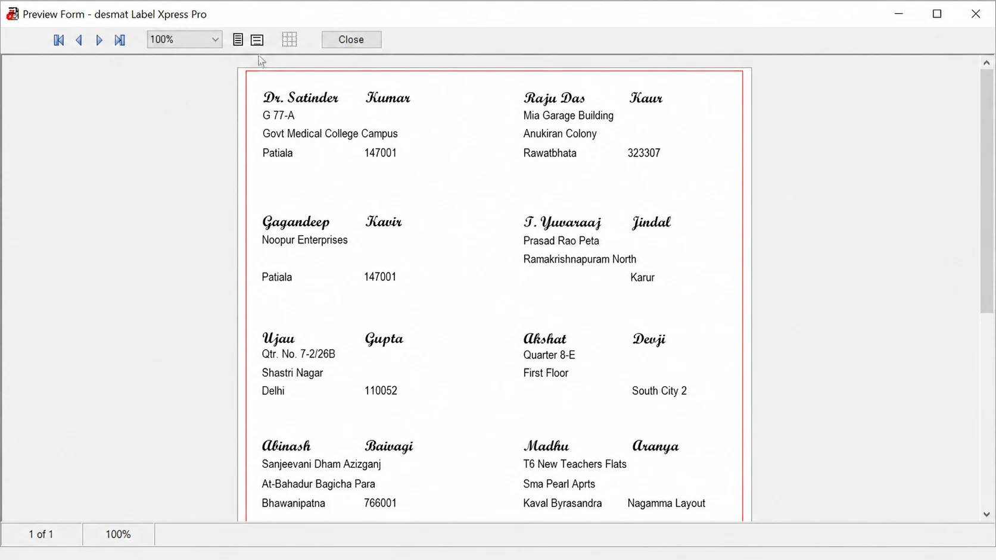The height and width of the screenshot is (560, 996).
Task: Click 'T6 New Teachers Flats' text
Action: point(575,464)
